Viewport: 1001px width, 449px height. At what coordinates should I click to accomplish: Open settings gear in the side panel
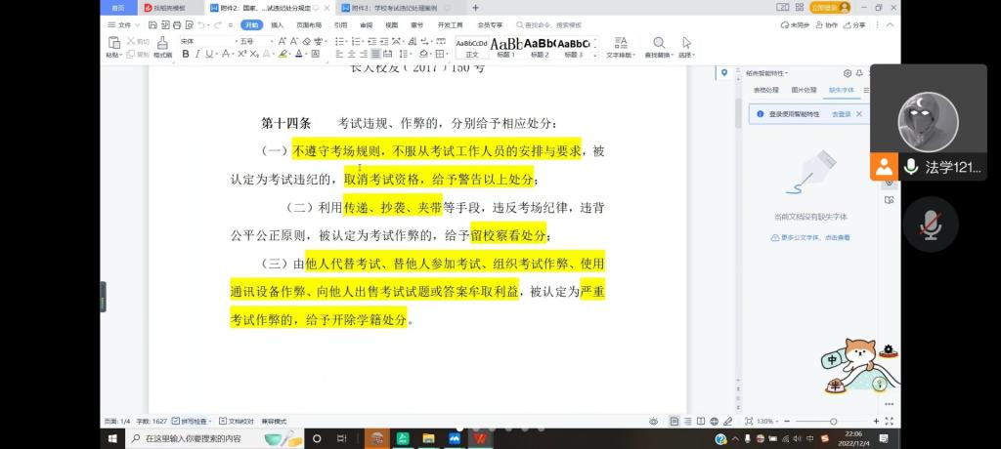pyautogui.click(x=847, y=73)
